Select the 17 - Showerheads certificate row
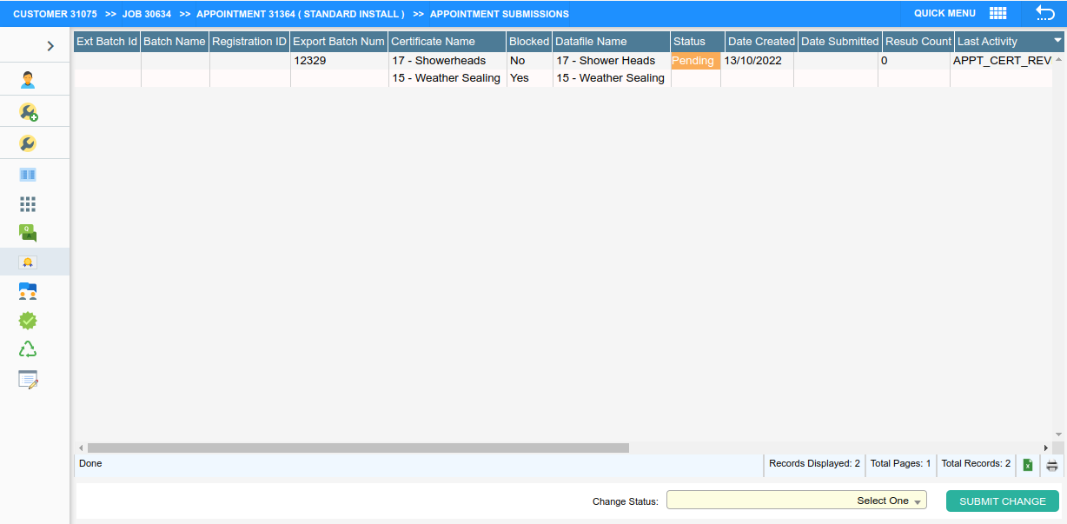 point(439,61)
